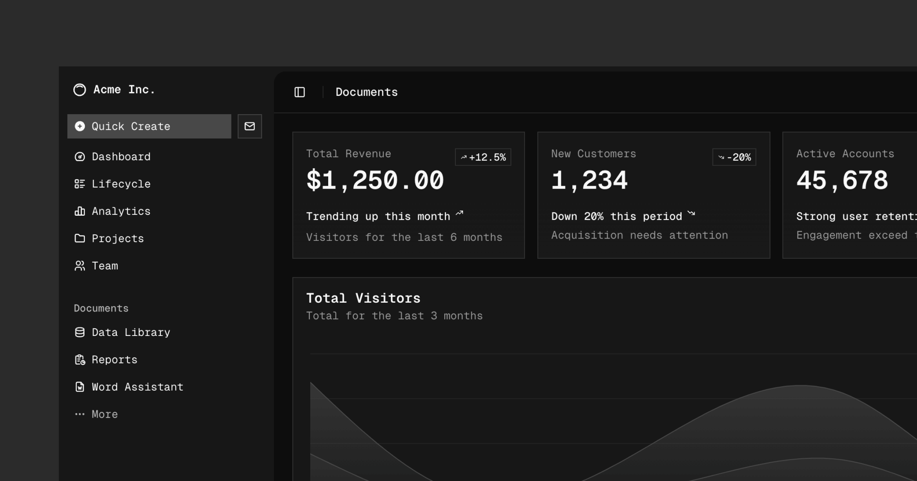Expand the More menu in the sidebar

point(104,414)
